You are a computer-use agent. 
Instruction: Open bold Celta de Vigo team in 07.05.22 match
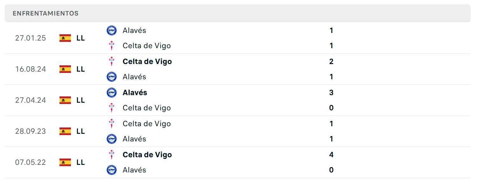[x=147, y=155]
